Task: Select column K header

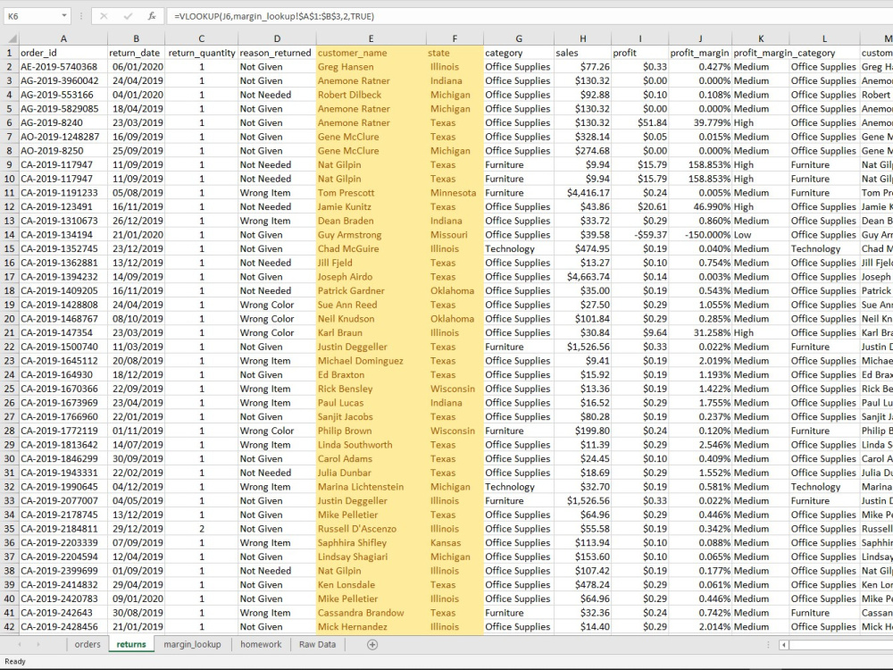Action: pos(761,38)
